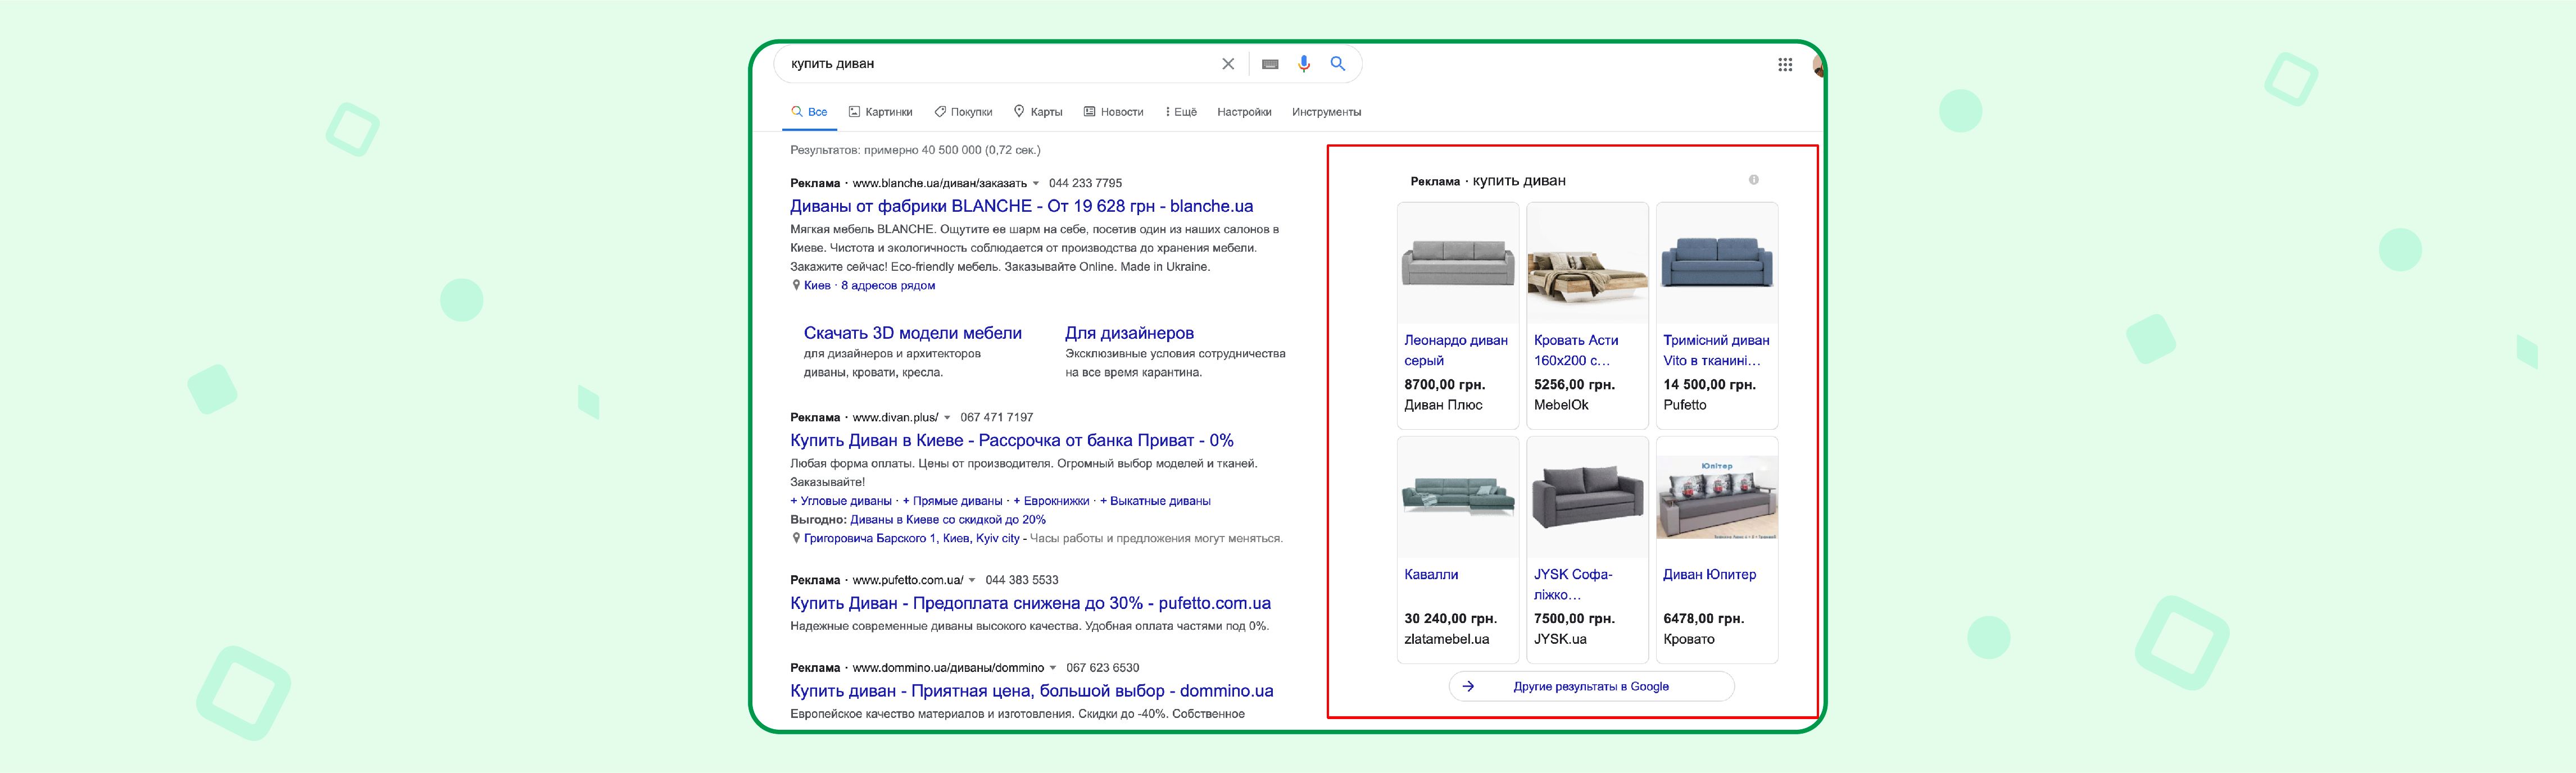Click the price 8700,00 грн.
This screenshot has width=2576, height=773.
tap(1444, 385)
